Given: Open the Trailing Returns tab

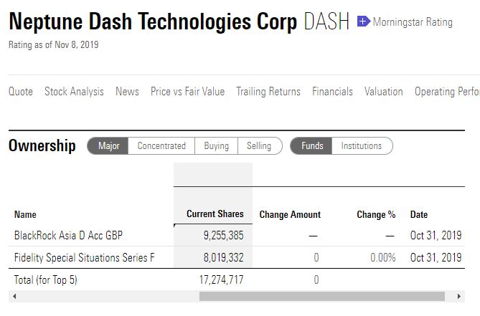Looking at the screenshot, I should point(268,92).
